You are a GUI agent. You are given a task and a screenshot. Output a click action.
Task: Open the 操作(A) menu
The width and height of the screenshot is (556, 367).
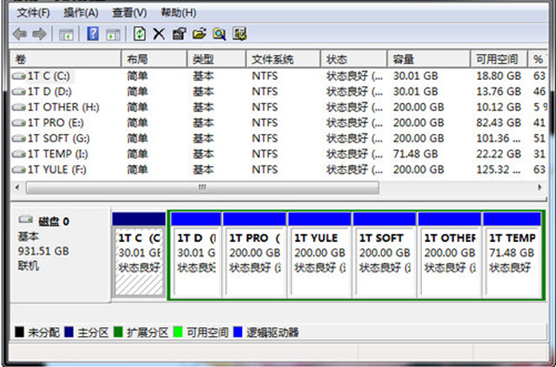pos(81,13)
